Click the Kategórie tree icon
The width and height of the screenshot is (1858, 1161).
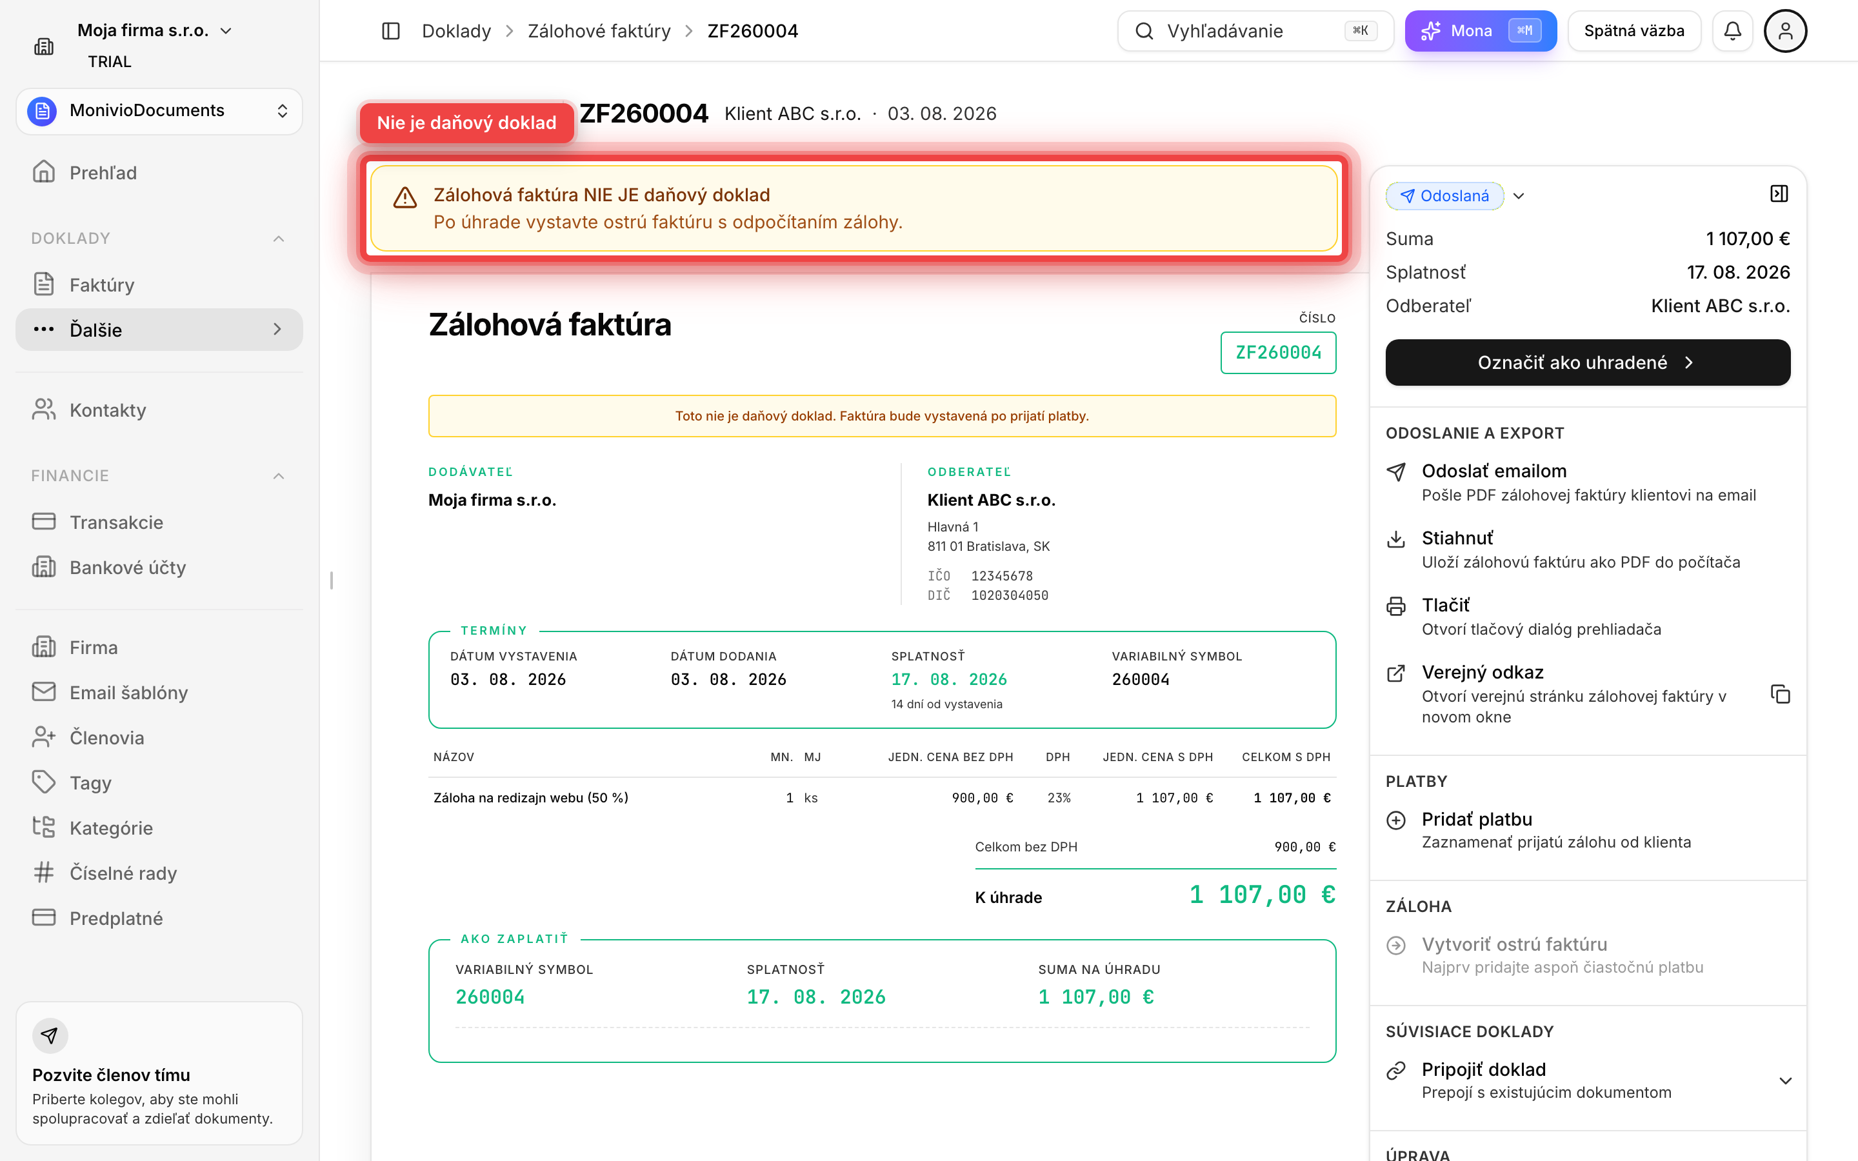(x=44, y=827)
